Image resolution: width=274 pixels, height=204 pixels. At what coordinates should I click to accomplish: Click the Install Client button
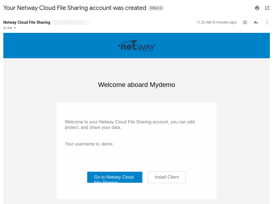(x=167, y=177)
